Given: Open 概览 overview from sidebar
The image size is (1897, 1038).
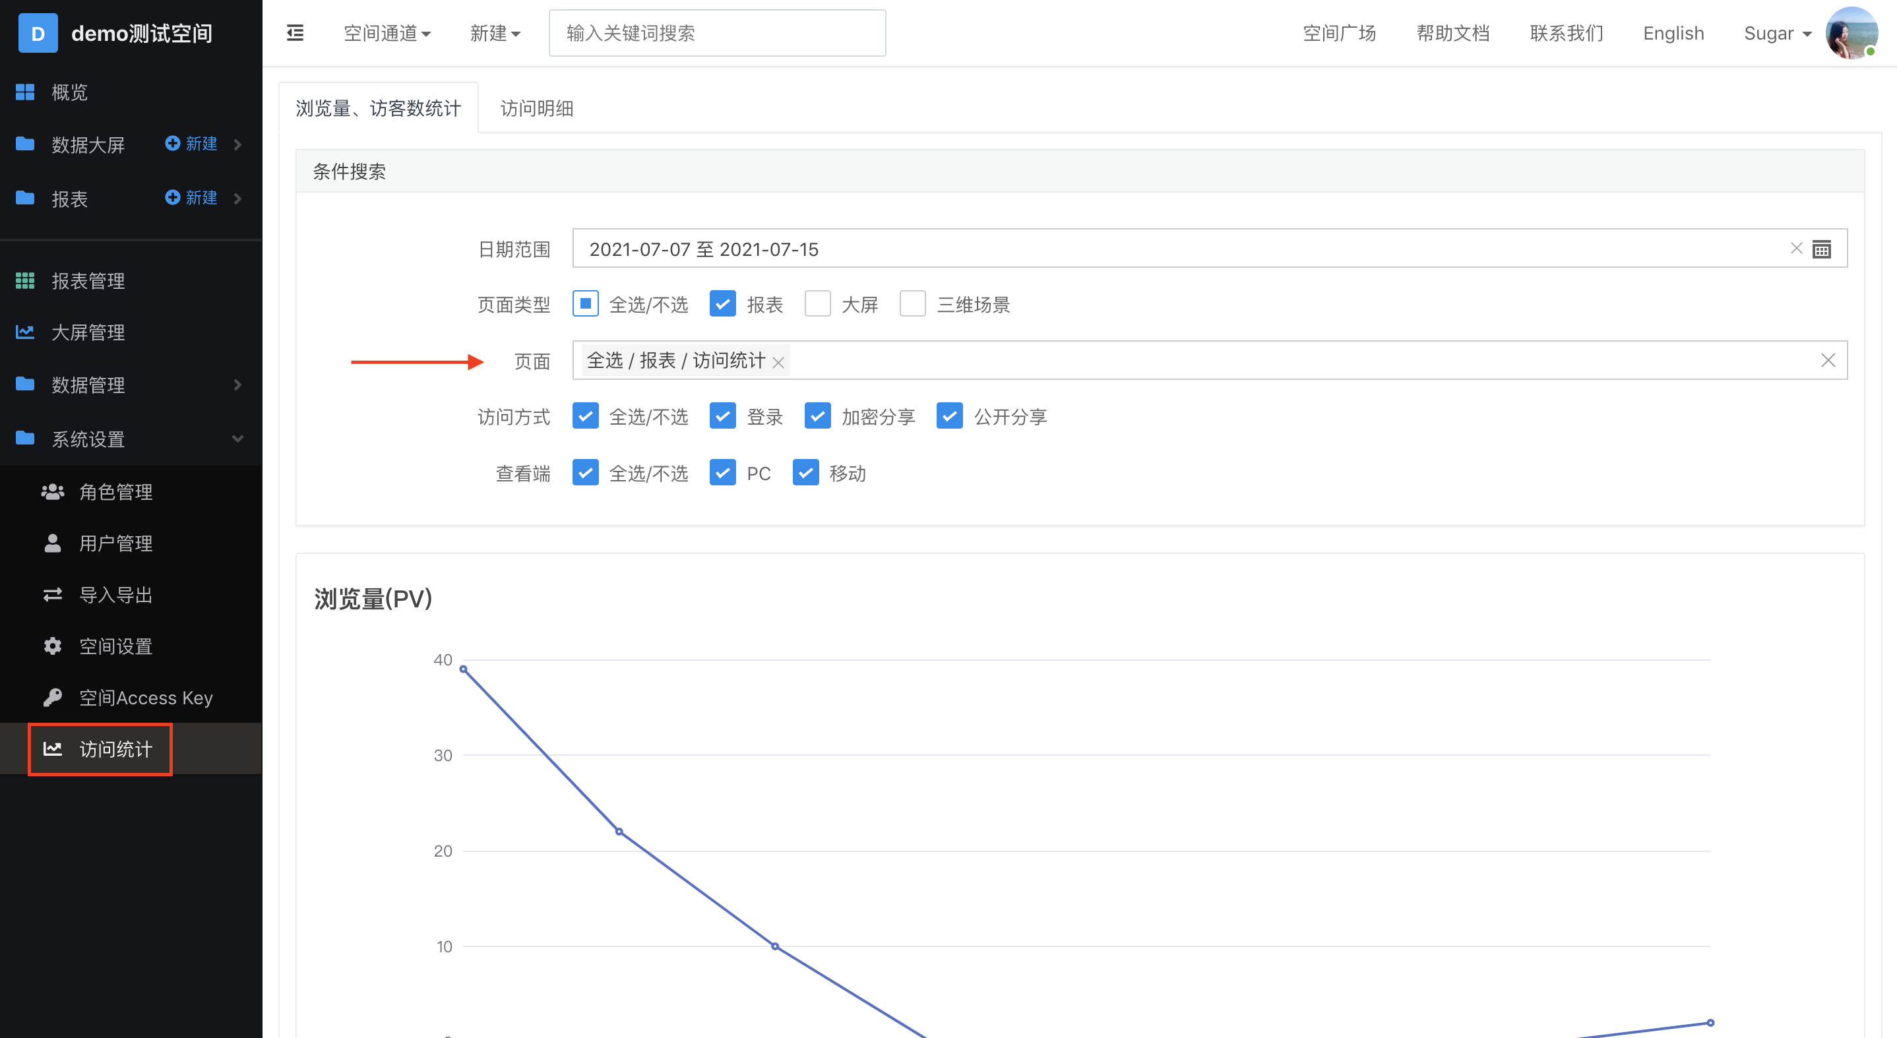Looking at the screenshot, I should point(70,92).
